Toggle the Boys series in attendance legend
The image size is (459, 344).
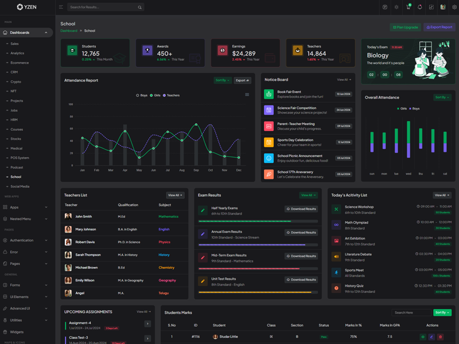pos(142,95)
